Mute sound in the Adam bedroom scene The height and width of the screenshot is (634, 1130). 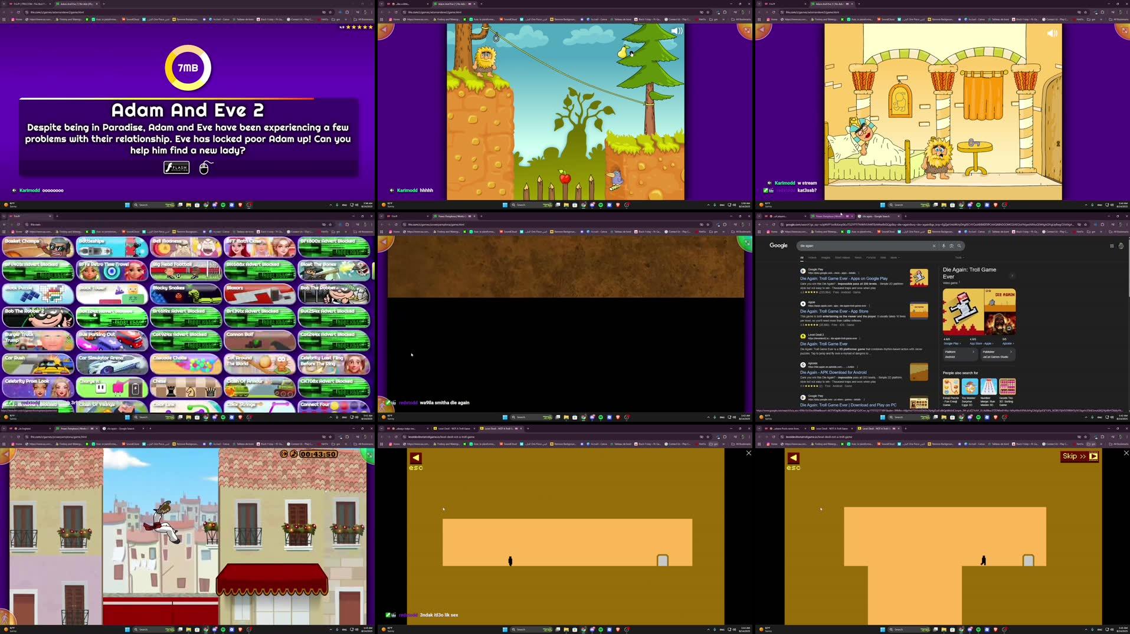(x=1052, y=34)
